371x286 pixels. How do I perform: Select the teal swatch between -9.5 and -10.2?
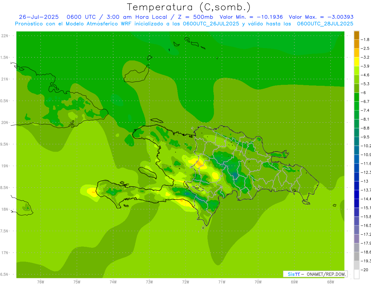tap(356, 141)
